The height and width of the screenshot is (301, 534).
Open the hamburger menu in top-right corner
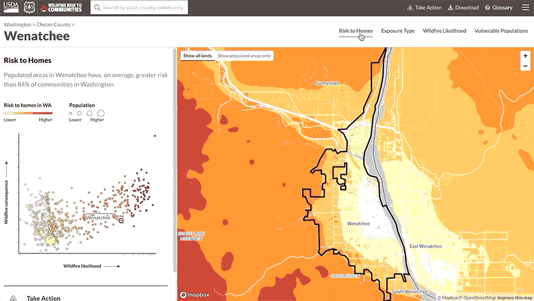(x=525, y=7)
